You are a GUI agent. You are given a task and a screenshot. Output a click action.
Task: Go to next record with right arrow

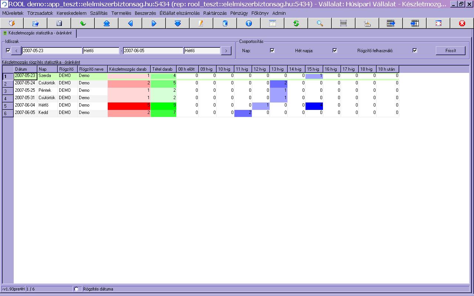pyautogui.click(x=154, y=23)
